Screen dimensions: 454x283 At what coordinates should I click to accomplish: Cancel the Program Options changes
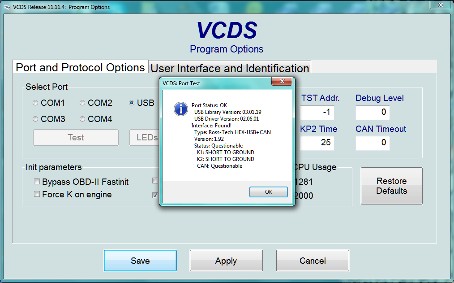point(313,261)
